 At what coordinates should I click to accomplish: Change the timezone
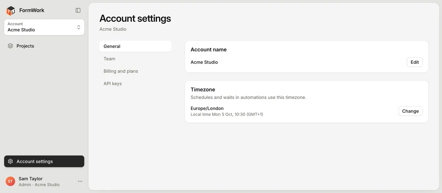click(411, 111)
